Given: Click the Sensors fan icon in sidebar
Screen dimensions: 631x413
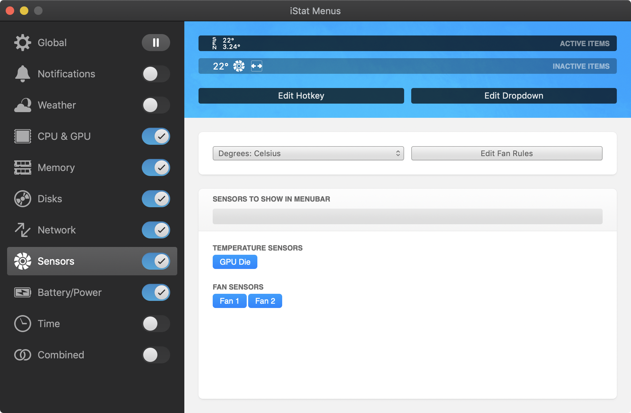Looking at the screenshot, I should click(23, 261).
